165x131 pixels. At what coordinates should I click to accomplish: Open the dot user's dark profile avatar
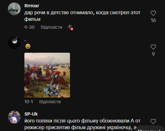point(14,43)
